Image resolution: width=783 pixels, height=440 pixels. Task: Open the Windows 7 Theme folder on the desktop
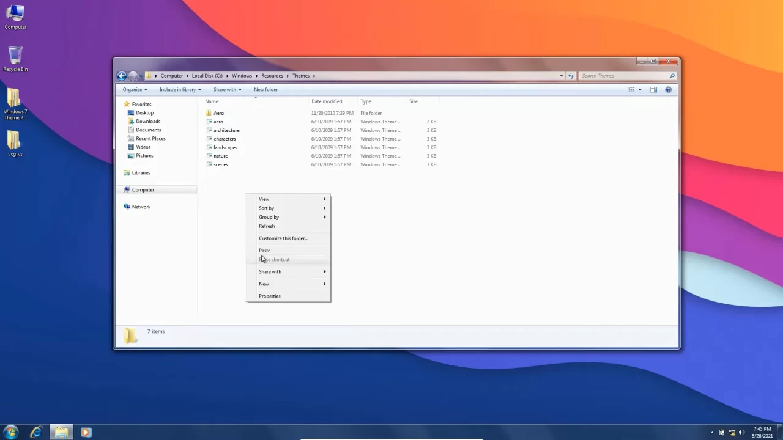(15, 104)
